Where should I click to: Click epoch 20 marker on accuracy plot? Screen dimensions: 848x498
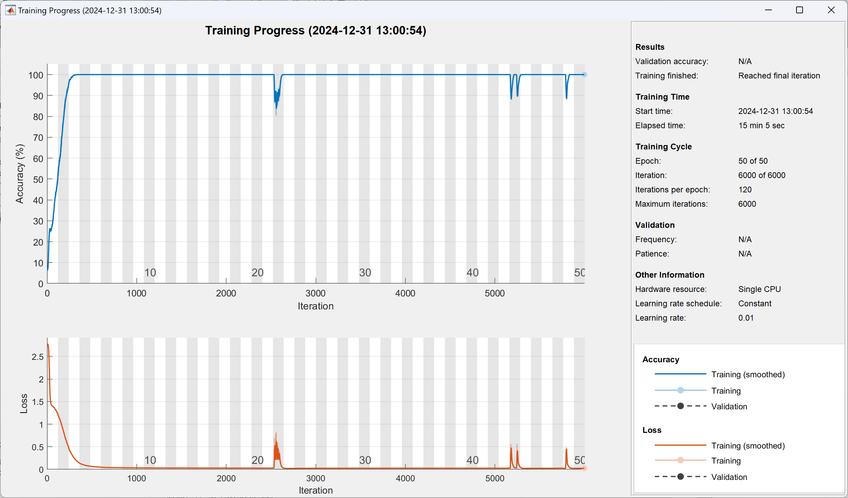(x=257, y=273)
